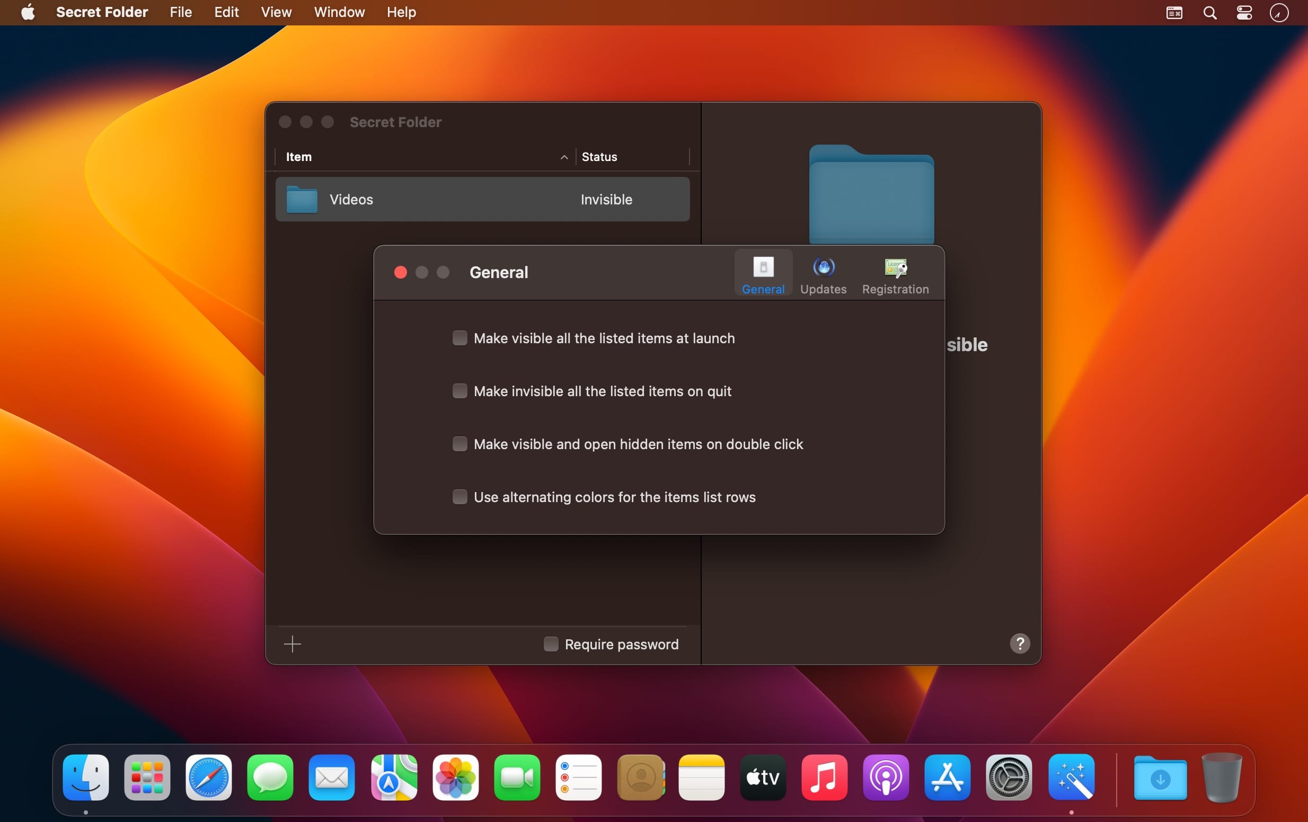Open Apple TV from the Dock
Image resolution: width=1308 pixels, height=822 pixels.
pyautogui.click(x=763, y=778)
